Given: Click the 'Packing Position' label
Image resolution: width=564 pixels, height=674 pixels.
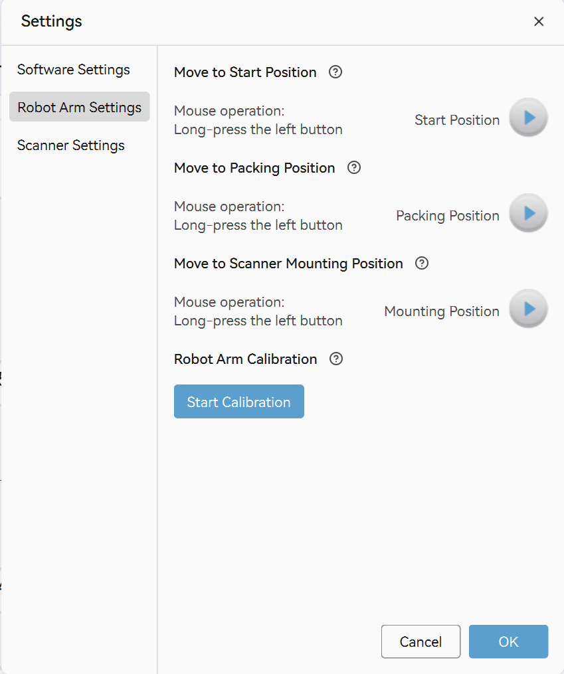Looking at the screenshot, I should point(448,216).
